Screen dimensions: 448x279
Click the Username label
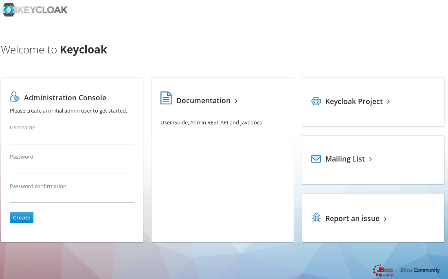click(x=22, y=128)
